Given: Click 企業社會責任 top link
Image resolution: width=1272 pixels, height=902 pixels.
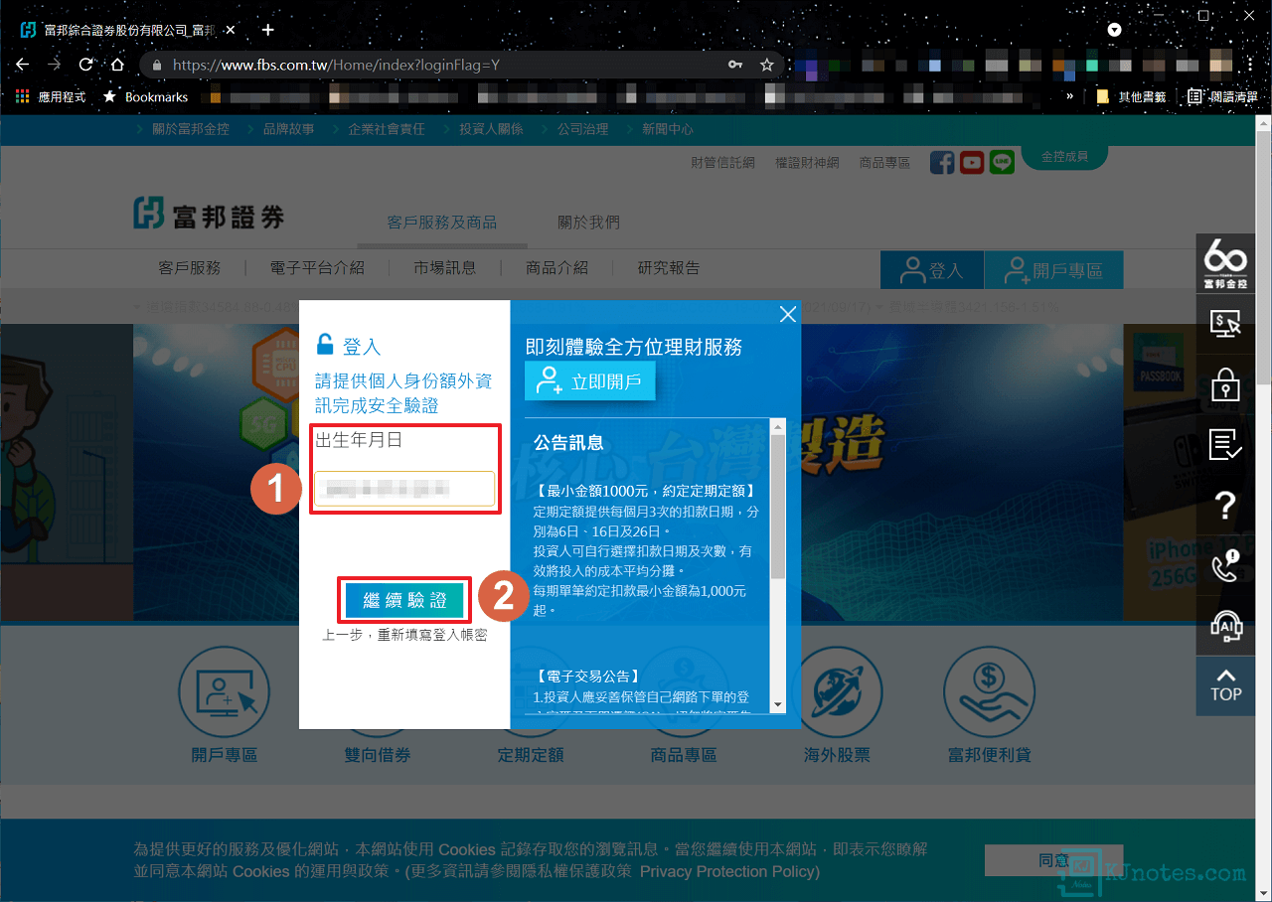Looking at the screenshot, I should pos(387,129).
